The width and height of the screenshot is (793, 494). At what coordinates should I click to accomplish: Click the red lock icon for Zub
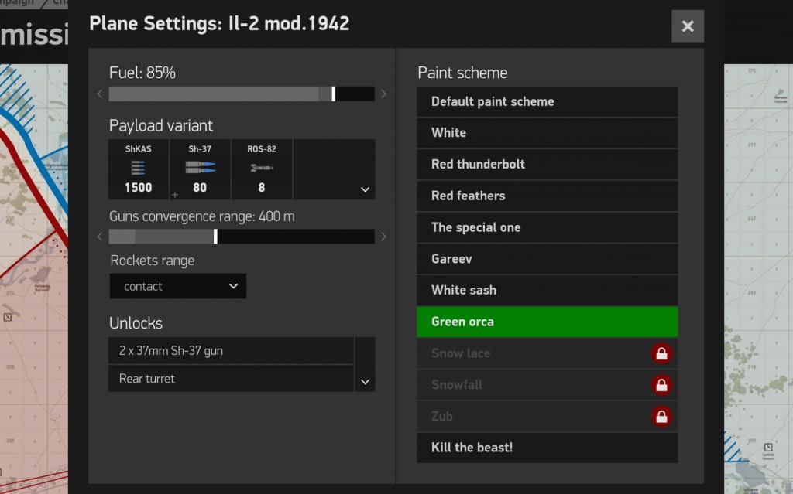(661, 417)
